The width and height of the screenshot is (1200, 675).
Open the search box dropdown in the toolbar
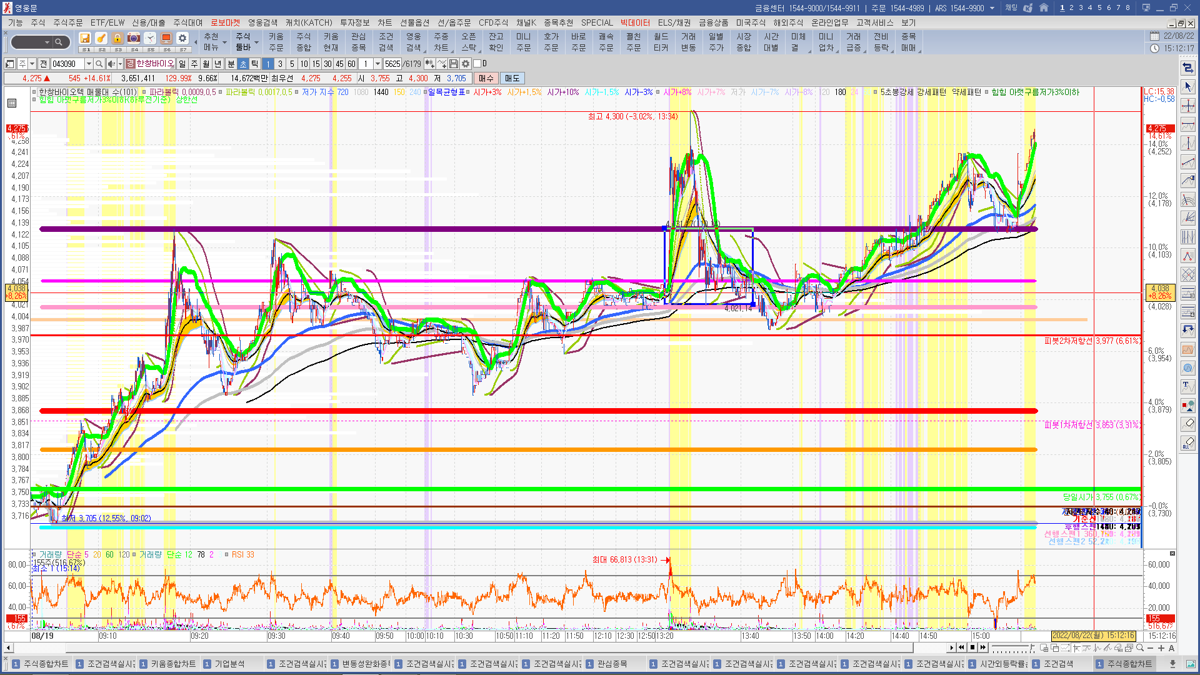(x=47, y=42)
